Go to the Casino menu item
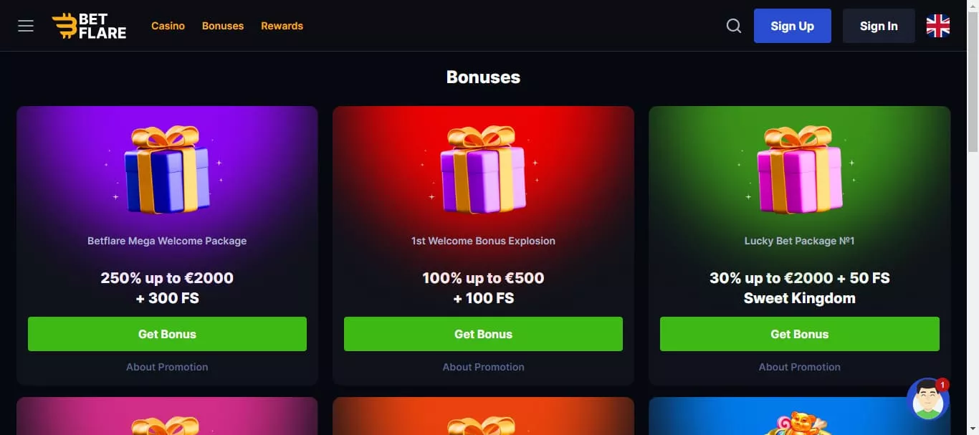Viewport: 979px width, 435px height. tap(168, 26)
